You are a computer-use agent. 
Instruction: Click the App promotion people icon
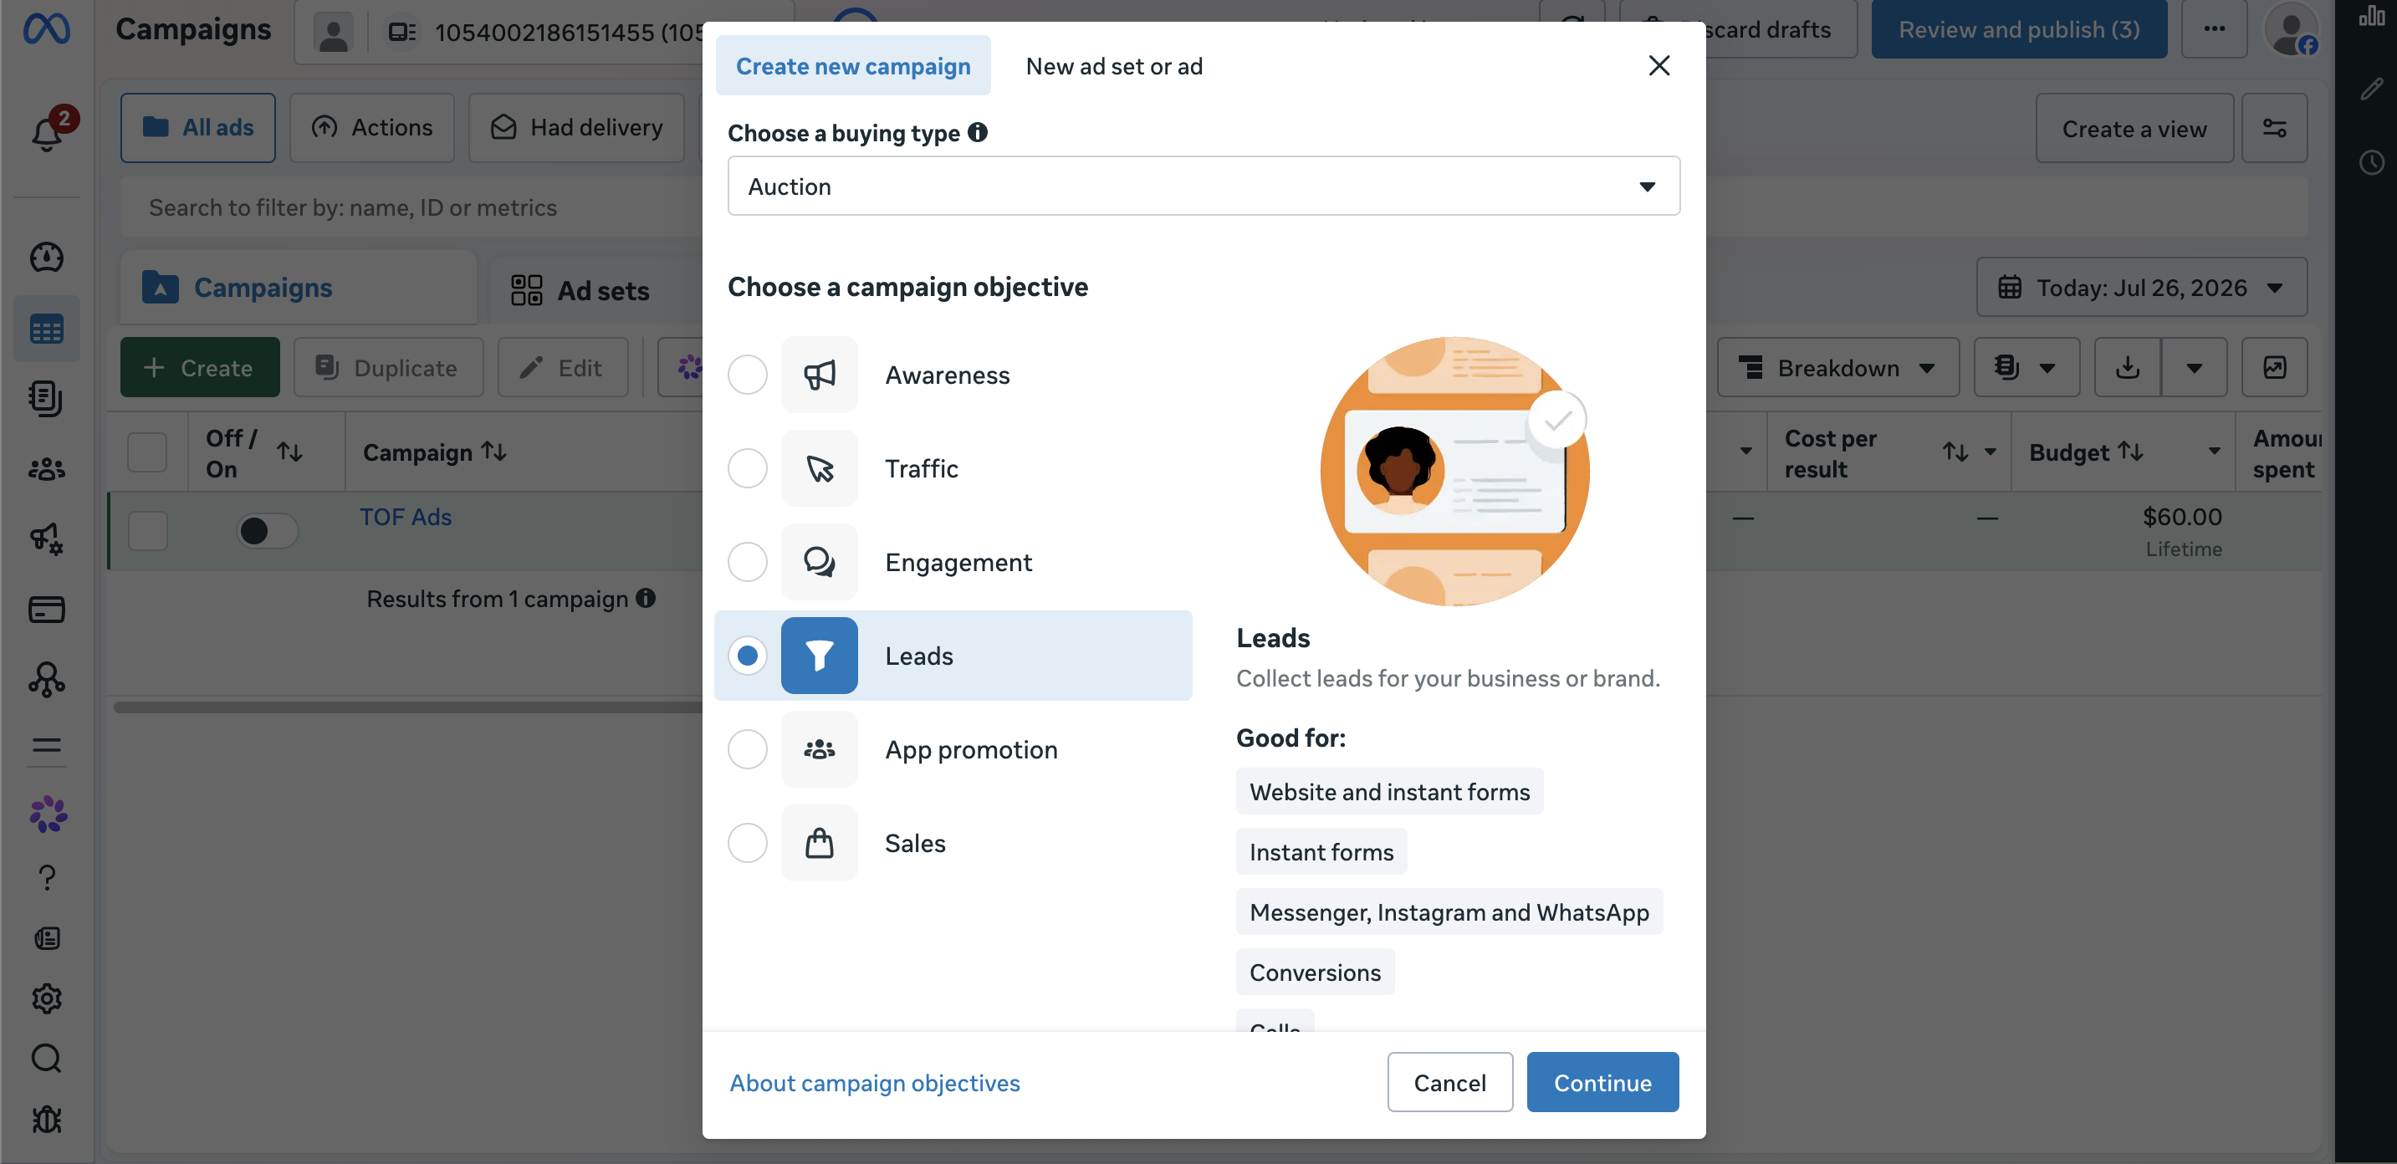coord(819,749)
